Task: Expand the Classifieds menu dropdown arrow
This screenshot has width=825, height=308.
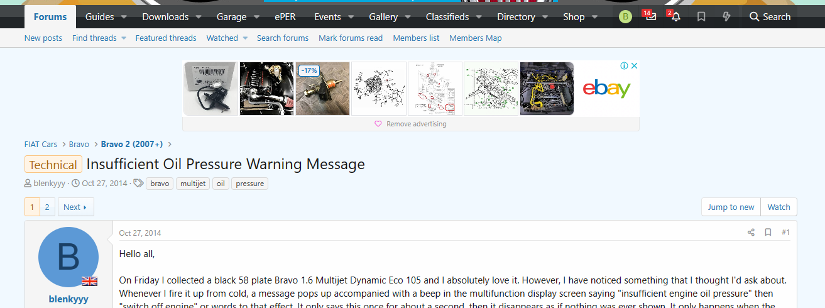Action: [x=479, y=17]
